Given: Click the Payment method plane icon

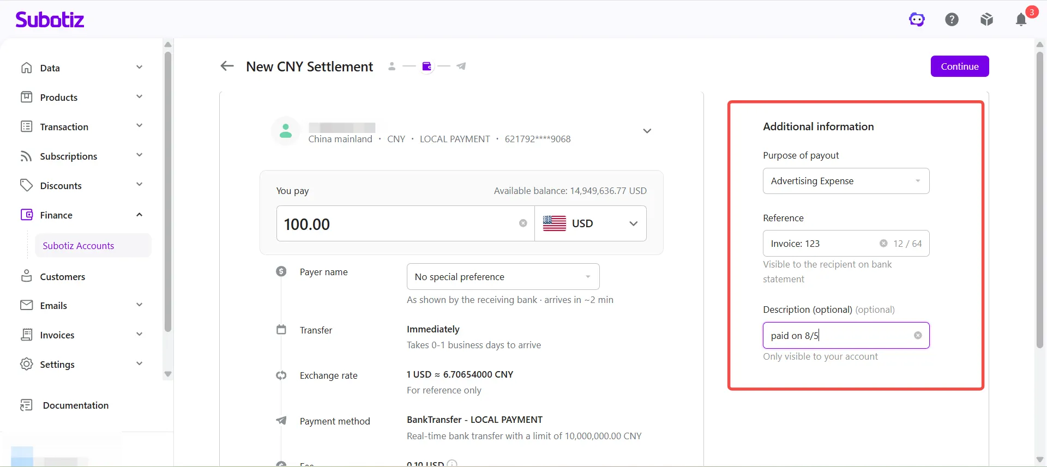Looking at the screenshot, I should pos(281,421).
